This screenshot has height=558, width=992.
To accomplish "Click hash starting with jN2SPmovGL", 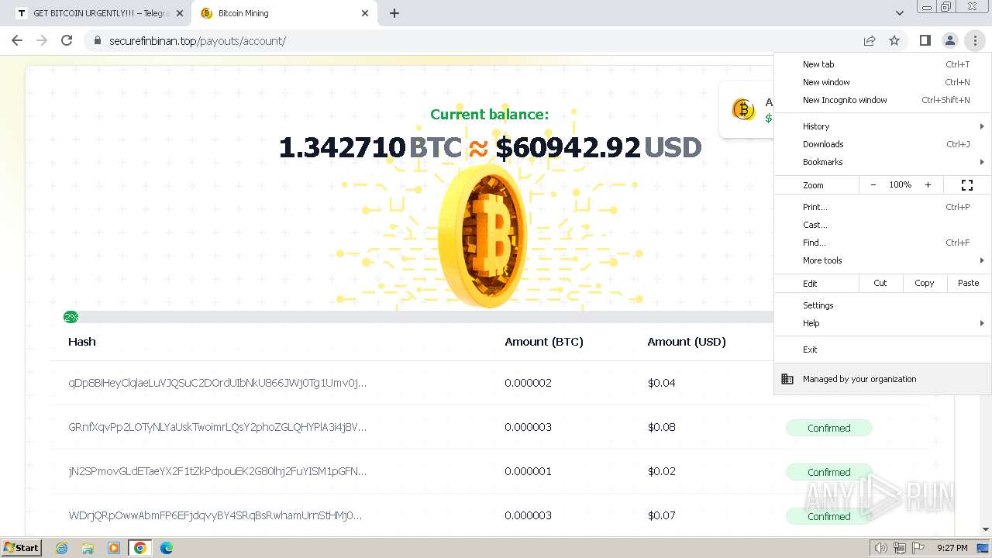I will tap(217, 471).
